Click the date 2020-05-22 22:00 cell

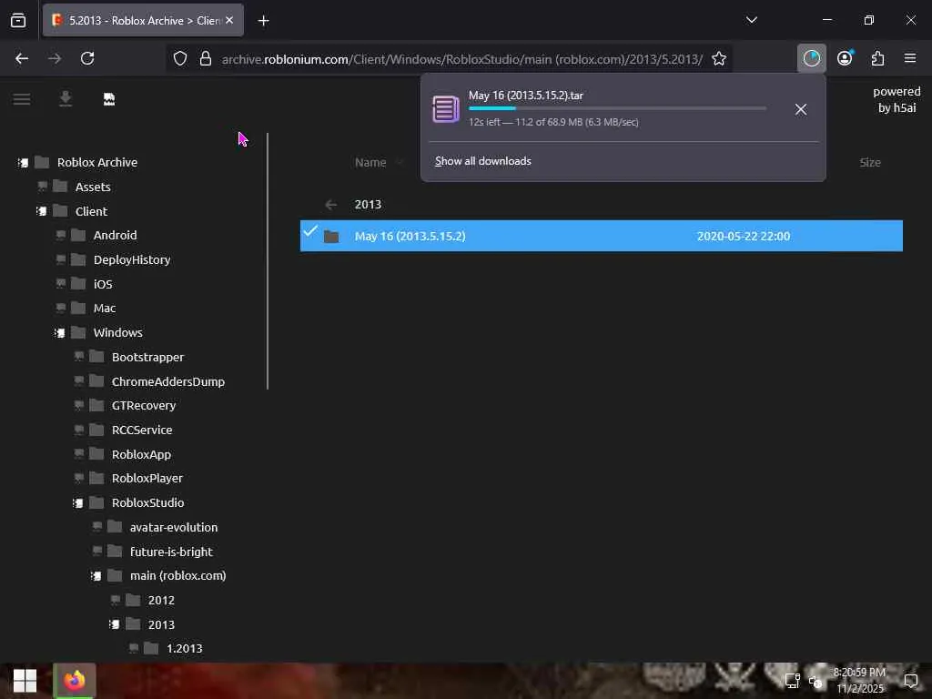[x=743, y=236]
